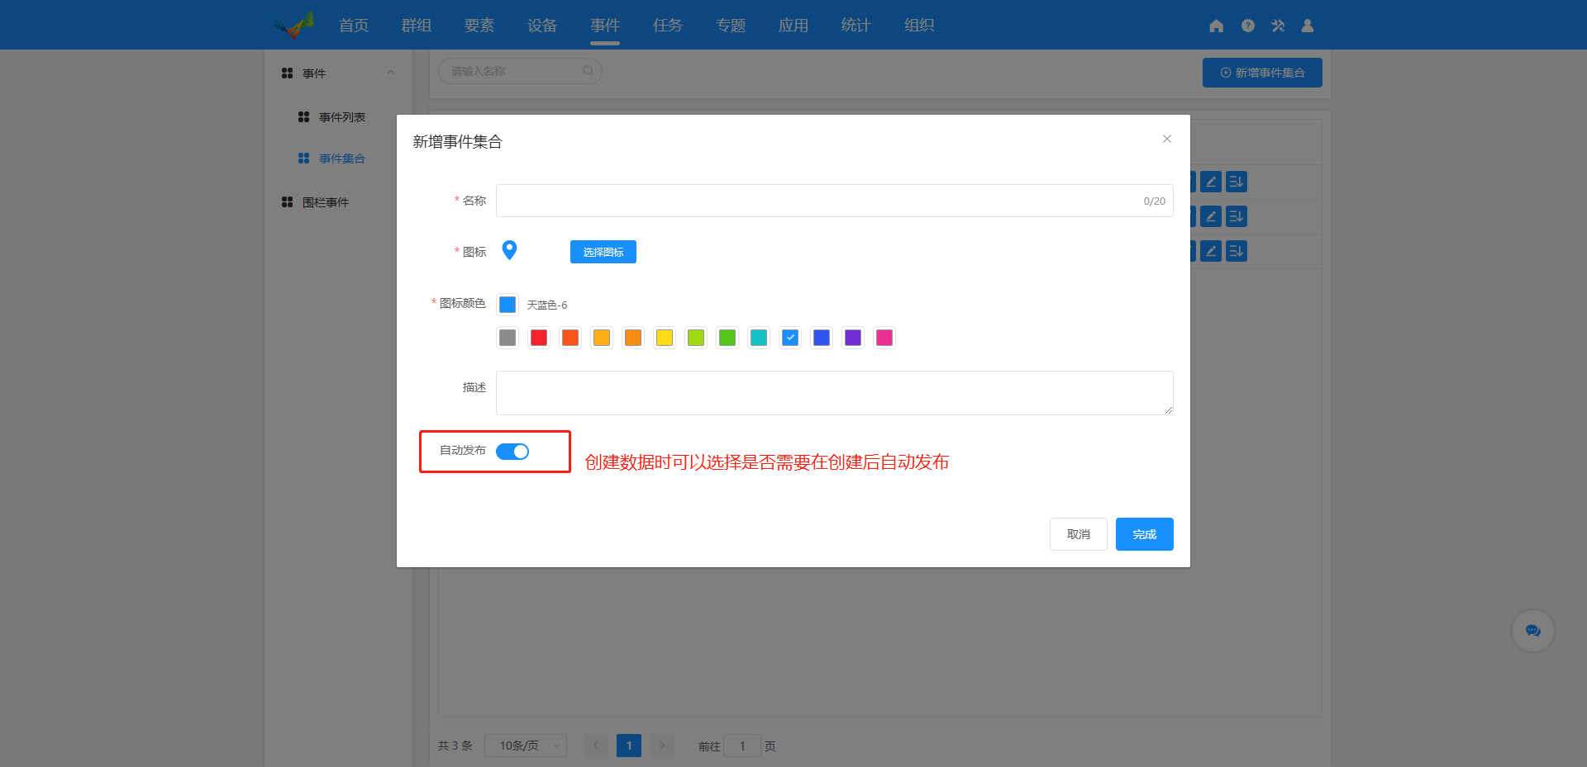Open 要素 in the top navigation

click(x=479, y=26)
